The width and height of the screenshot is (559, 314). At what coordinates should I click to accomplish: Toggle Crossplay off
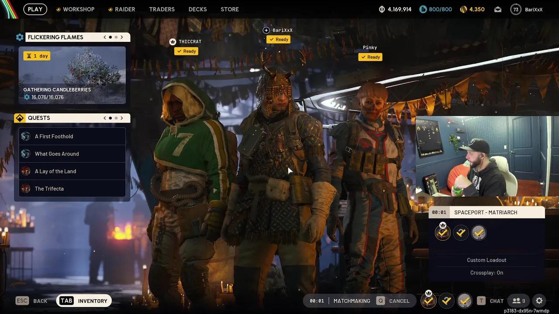coord(487,272)
